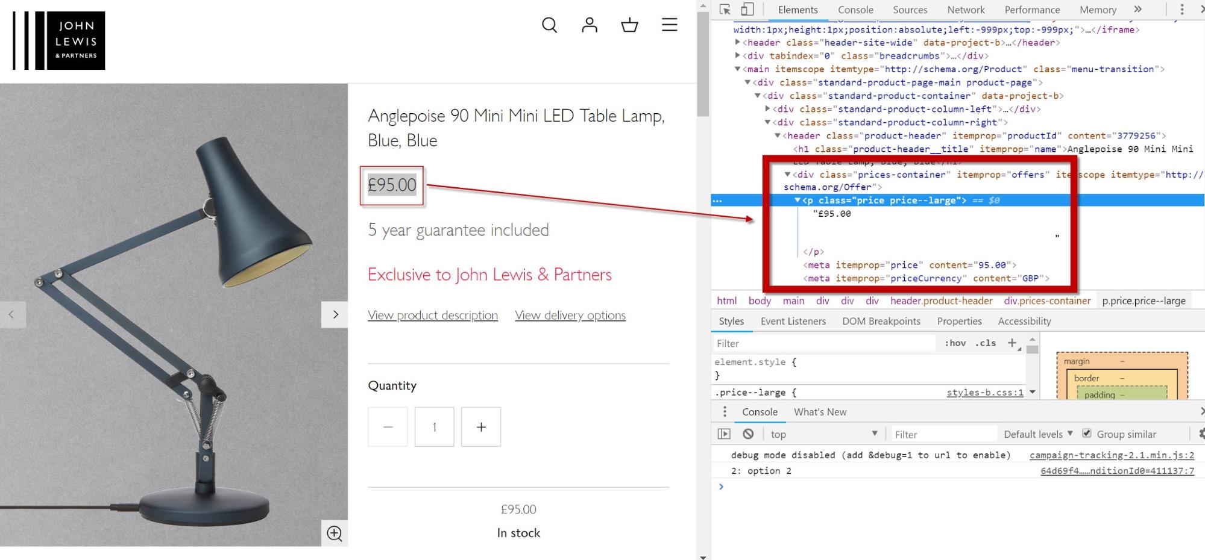
Task: Expand the breadcrumbs div node
Action: click(737, 55)
